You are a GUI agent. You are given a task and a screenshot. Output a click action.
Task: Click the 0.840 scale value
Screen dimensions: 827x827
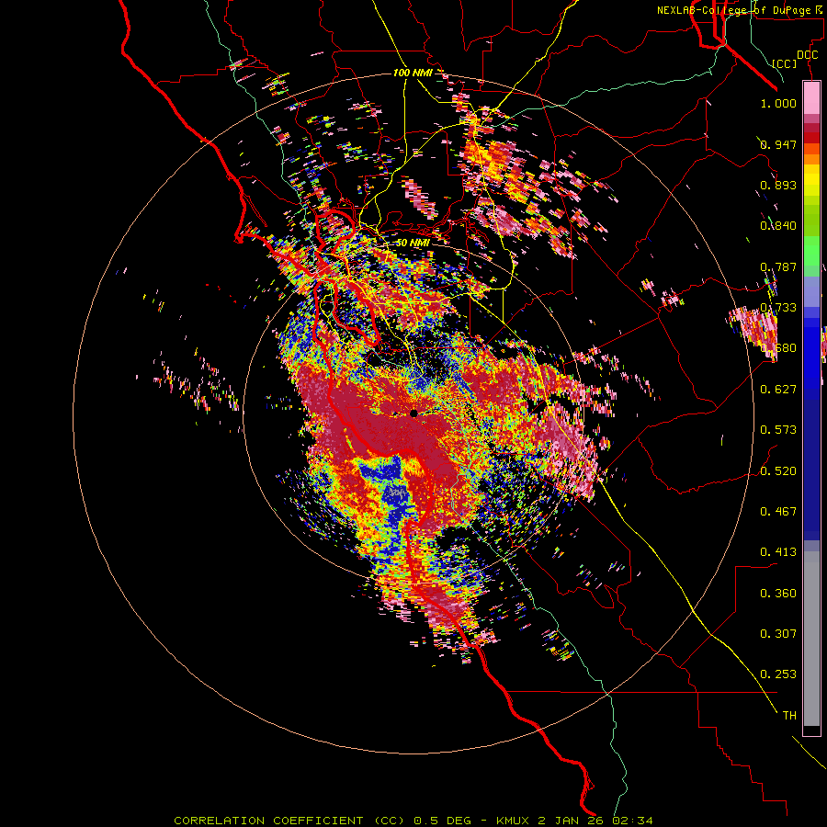point(778,226)
